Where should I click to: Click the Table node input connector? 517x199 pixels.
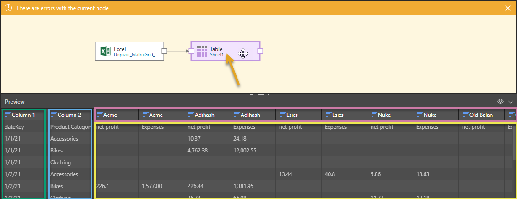click(x=192, y=51)
